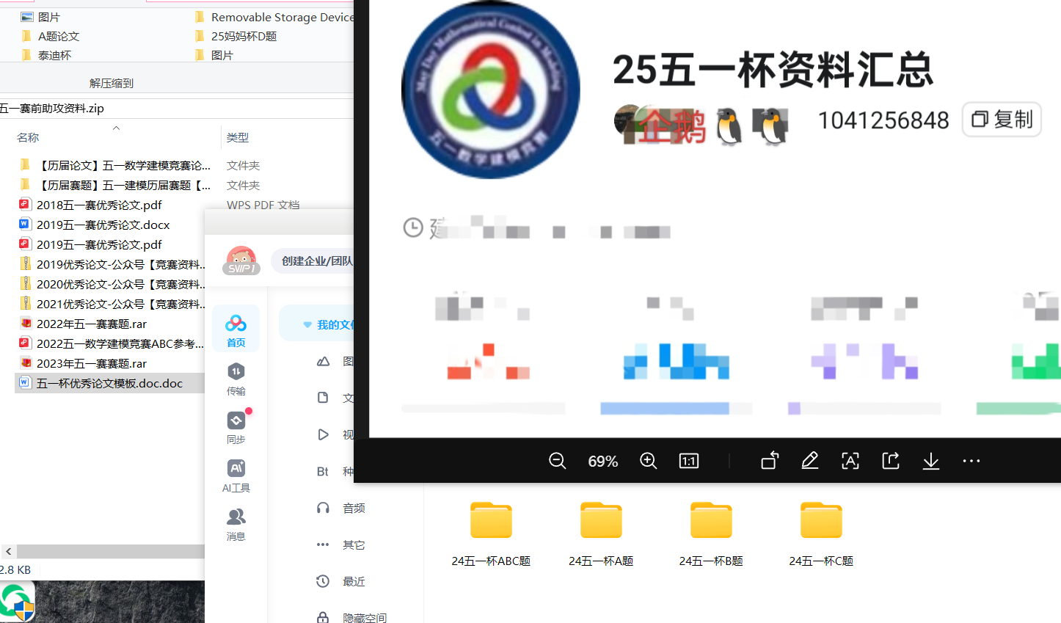Select A题论文 folder in extract tree
The image size is (1061, 623).
coord(50,36)
